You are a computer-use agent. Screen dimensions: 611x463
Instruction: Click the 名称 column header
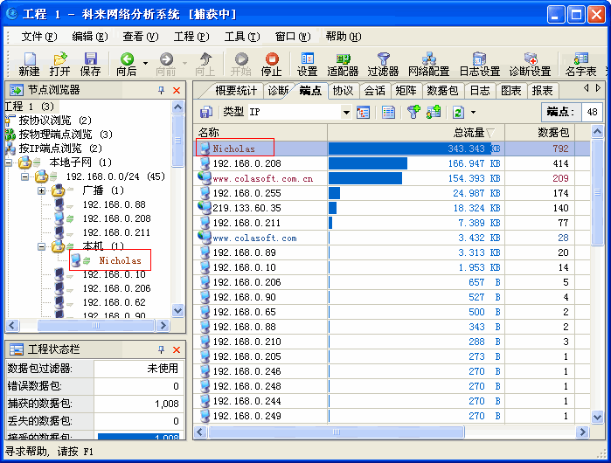pos(260,133)
